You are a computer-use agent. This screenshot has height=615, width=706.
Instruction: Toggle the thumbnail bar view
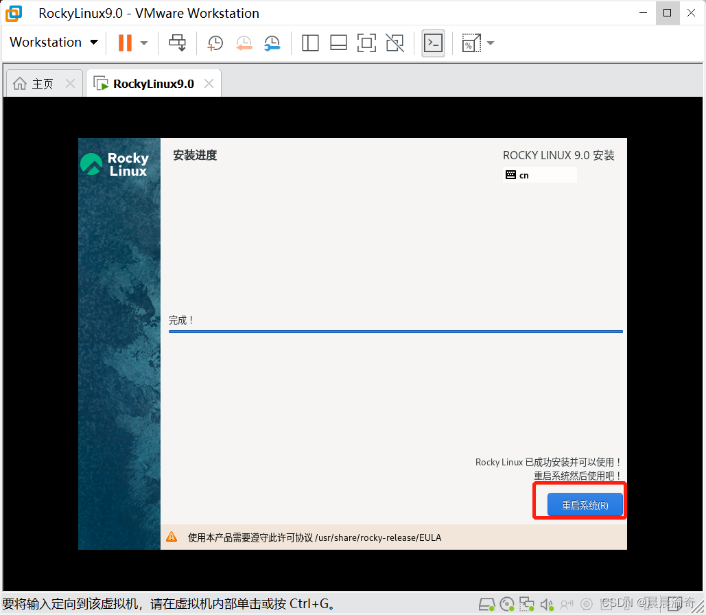click(338, 43)
